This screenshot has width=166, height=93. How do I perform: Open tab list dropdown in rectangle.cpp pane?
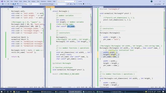pyautogui.click(x=165, y=7)
